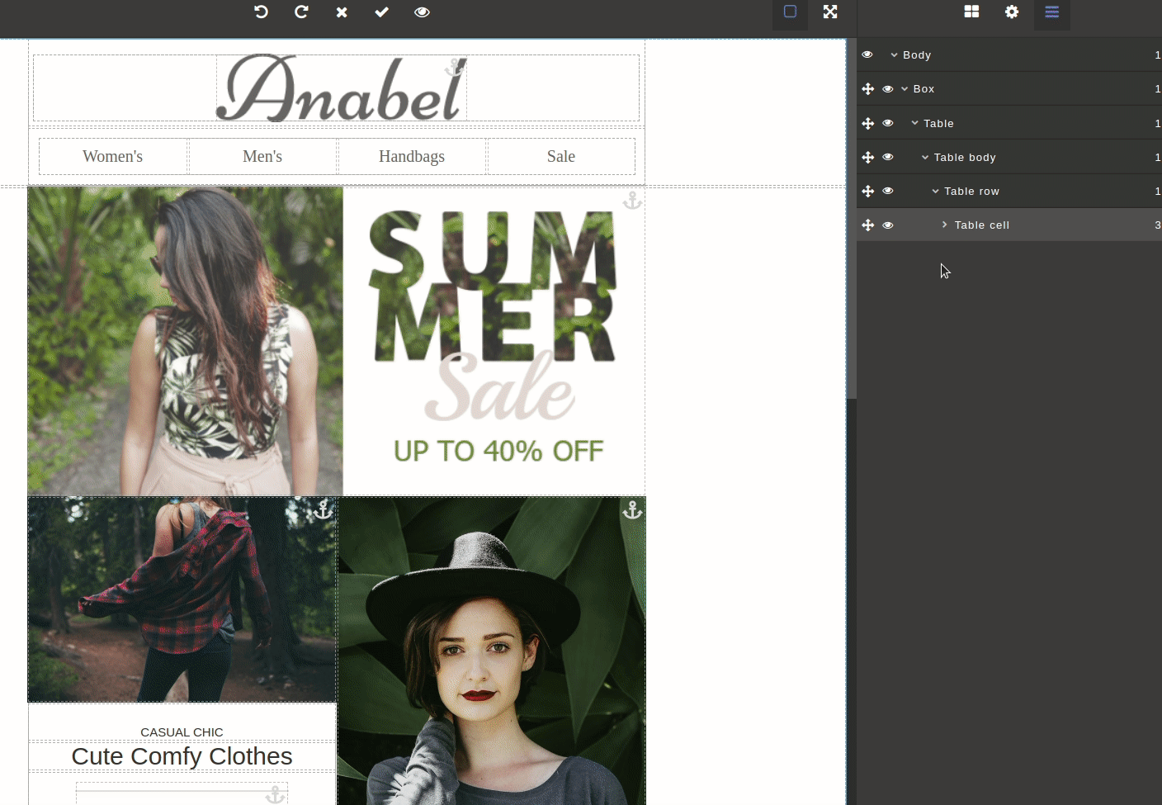Open the blocks grid panel

pos(971,12)
